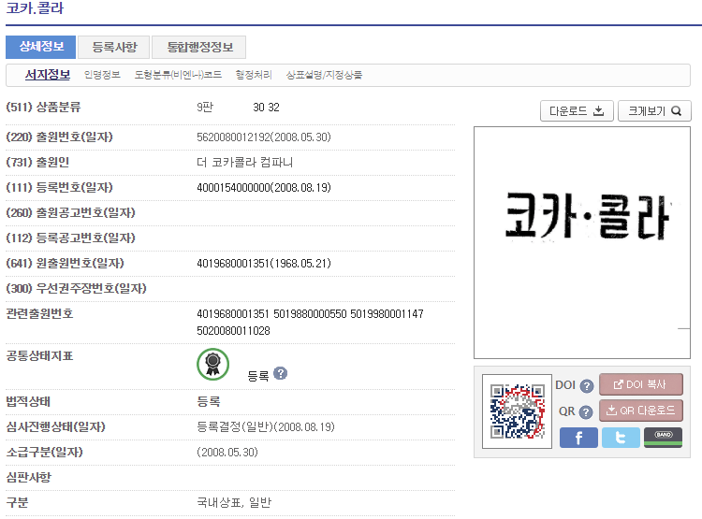Copy the DOI with DOI 복사
Viewport: 702px width, 519px height.
coord(641,384)
